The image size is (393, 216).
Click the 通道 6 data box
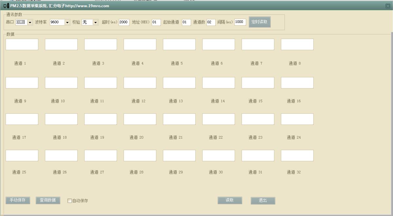click(x=219, y=44)
